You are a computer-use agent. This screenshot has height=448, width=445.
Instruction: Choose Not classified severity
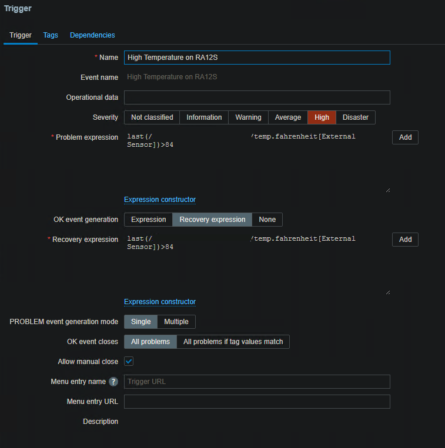[x=152, y=117]
